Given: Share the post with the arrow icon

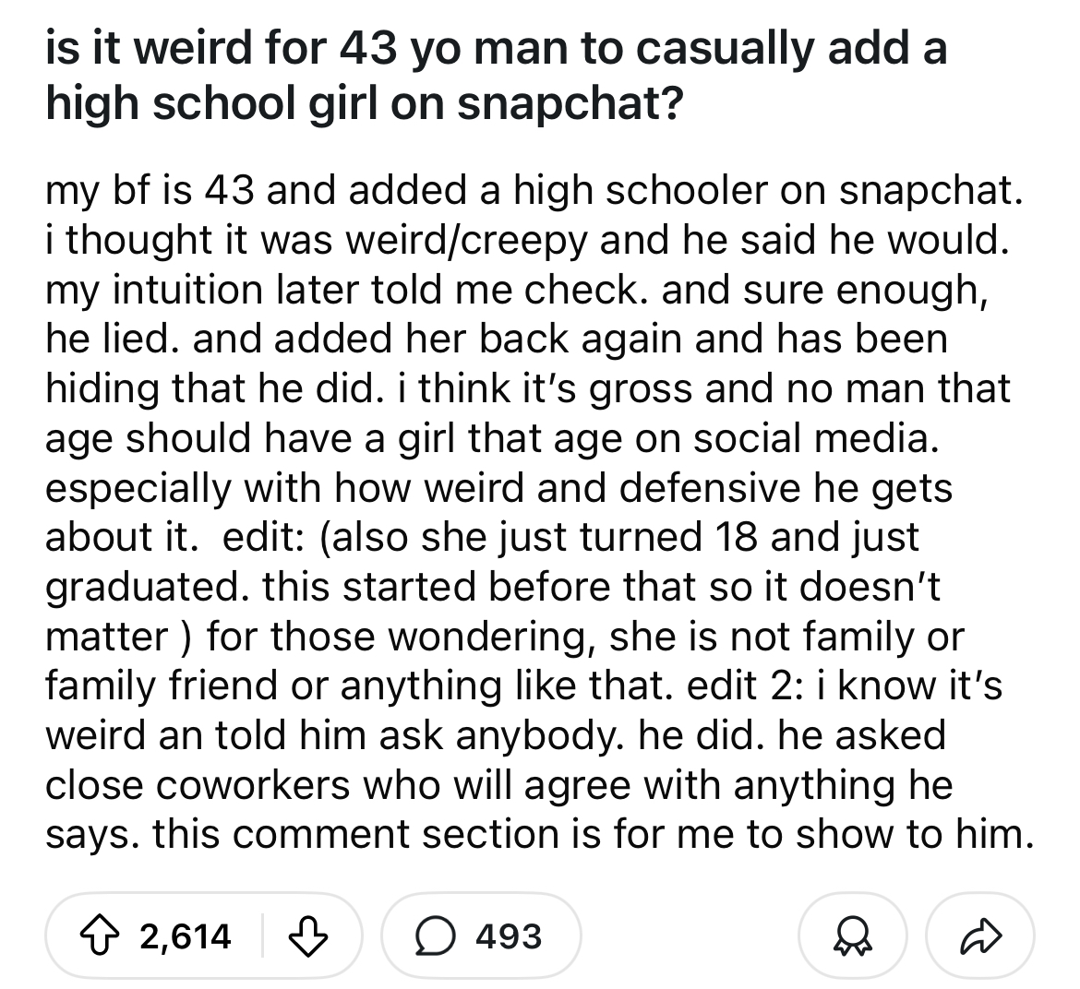Looking at the screenshot, I should (980, 936).
